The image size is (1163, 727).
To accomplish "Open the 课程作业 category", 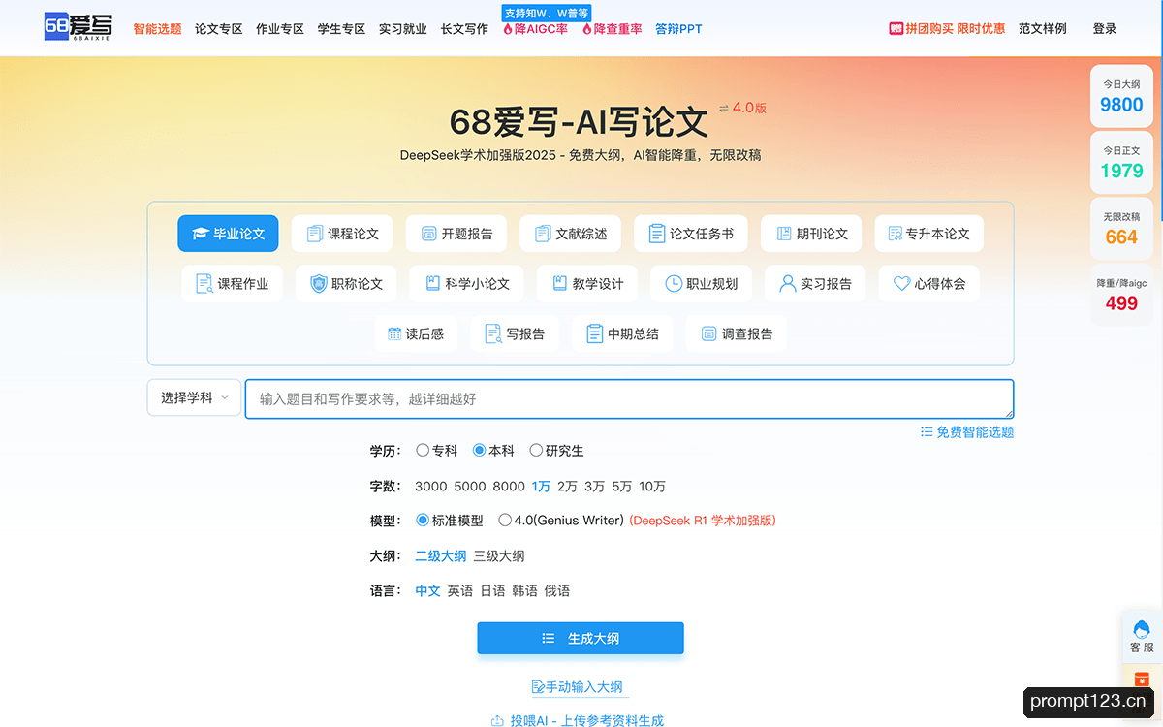I will [233, 284].
